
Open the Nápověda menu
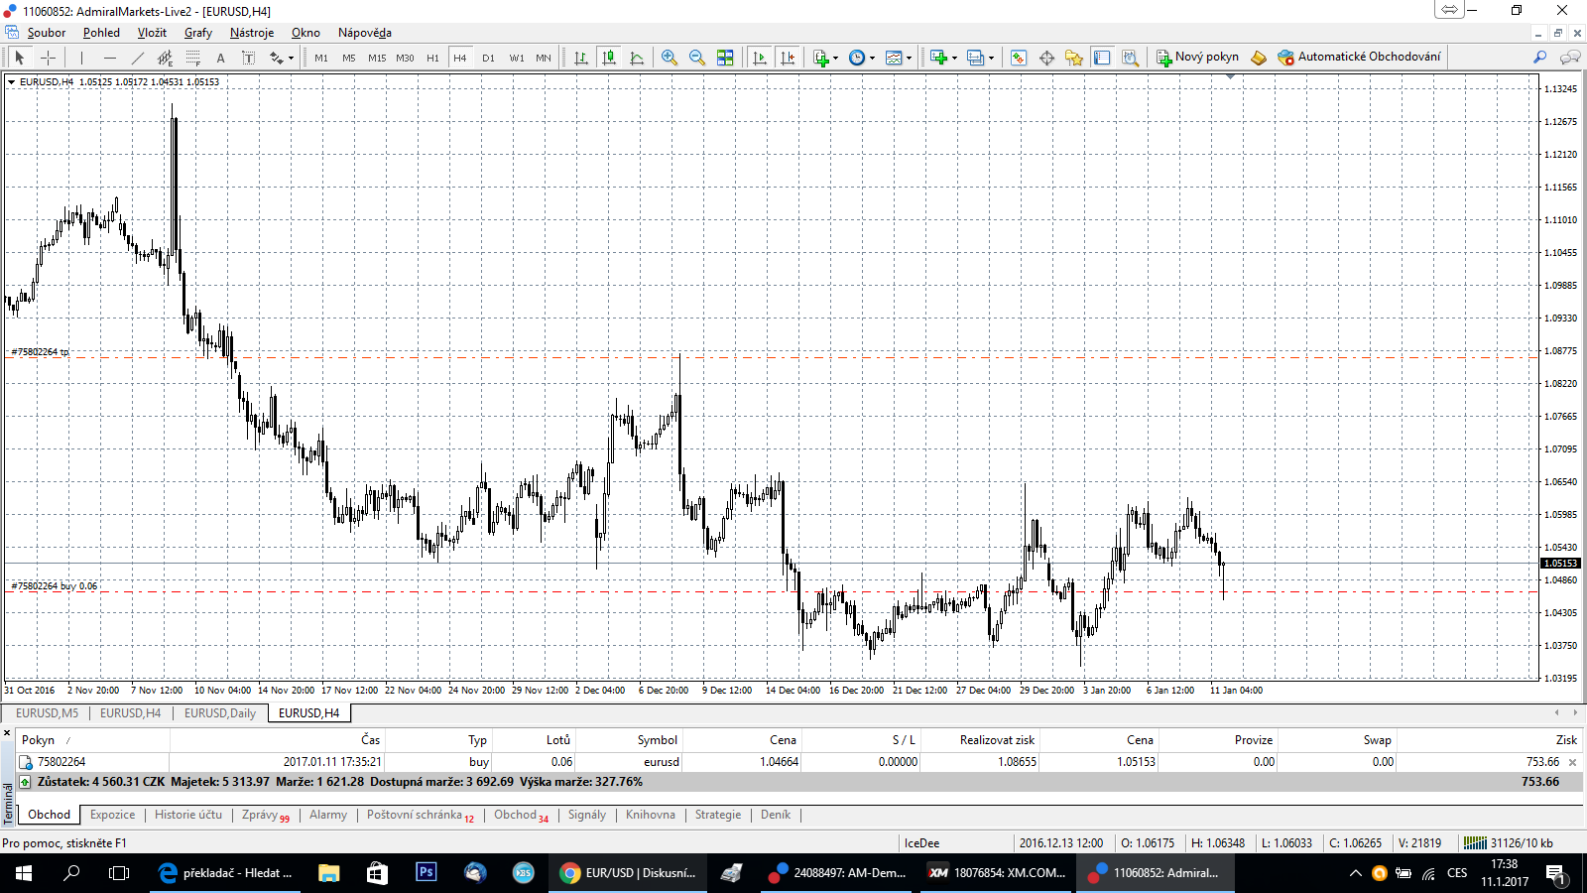click(x=365, y=33)
